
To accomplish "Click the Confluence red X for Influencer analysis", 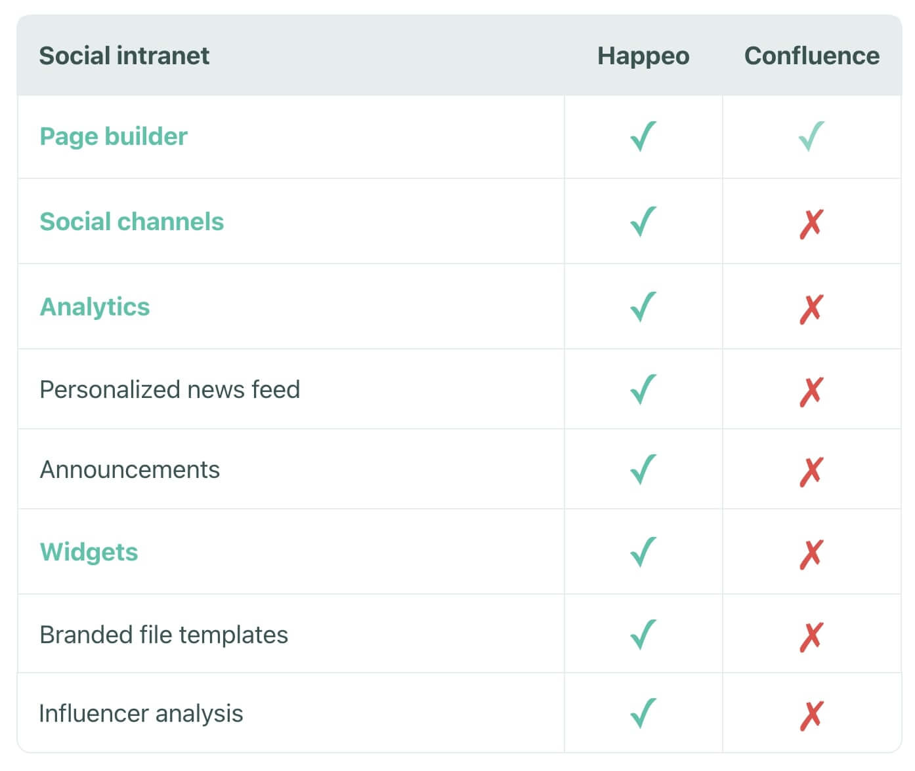I will click(811, 715).
